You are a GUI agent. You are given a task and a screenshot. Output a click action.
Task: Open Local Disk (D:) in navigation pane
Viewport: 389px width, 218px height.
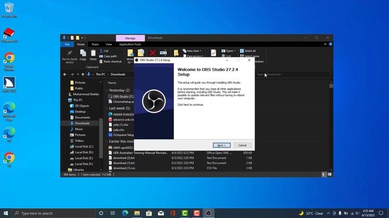81,152
